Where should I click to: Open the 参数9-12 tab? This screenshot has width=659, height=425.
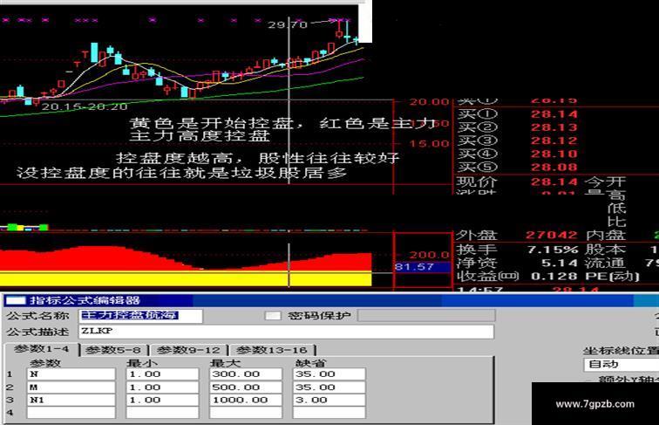pyautogui.click(x=188, y=350)
